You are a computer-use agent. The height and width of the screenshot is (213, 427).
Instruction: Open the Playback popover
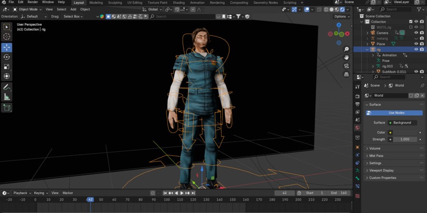(x=21, y=193)
